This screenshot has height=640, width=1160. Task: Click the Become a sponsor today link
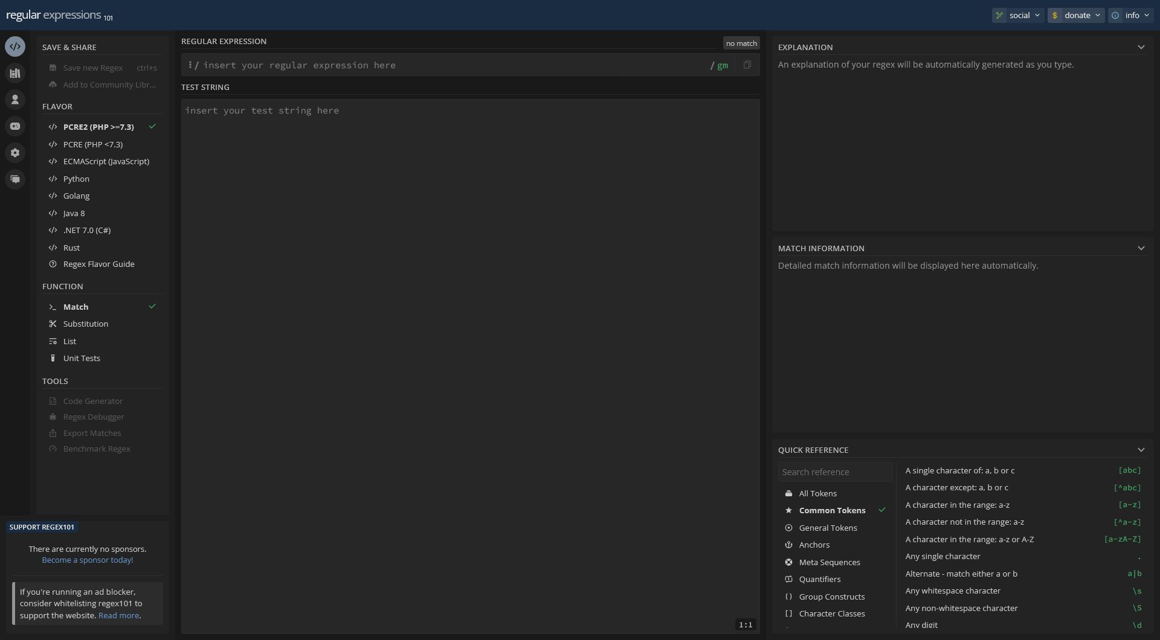tap(87, 560)
